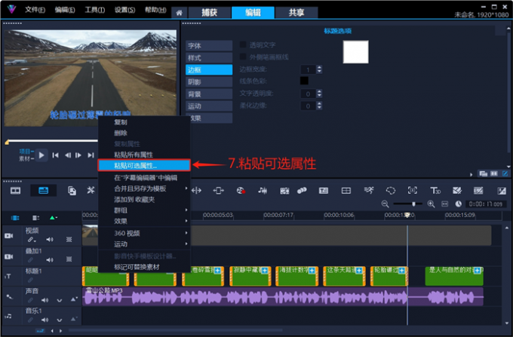Expand the 群组 submenu

(144, 210)
